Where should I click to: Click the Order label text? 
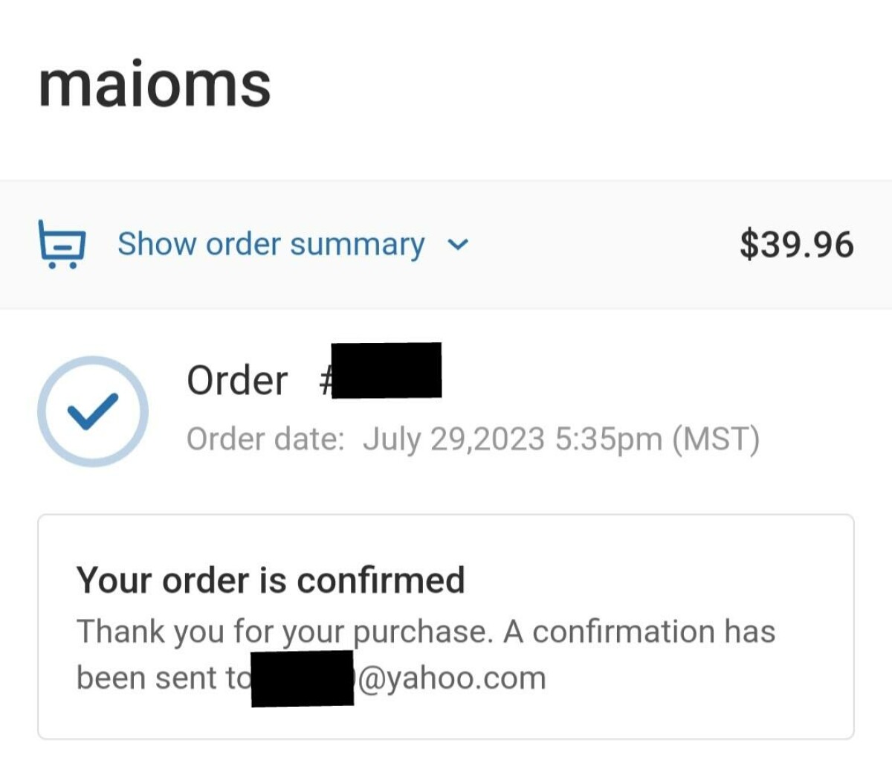pos(237,380)
